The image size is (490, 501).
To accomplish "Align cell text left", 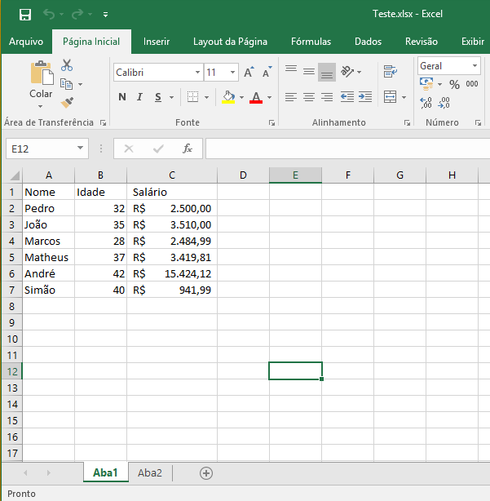I will pyautogui.click(x=291, y=97).
